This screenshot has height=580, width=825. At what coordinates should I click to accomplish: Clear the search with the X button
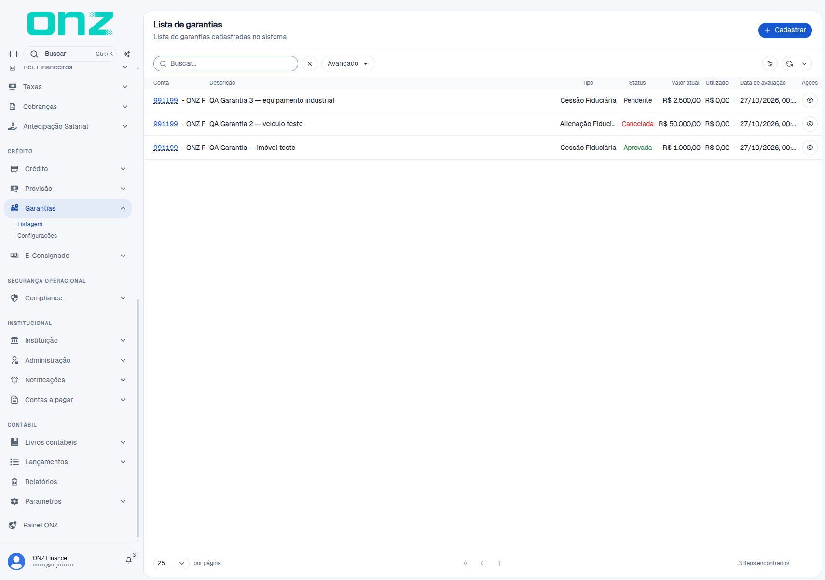[310, 64]
